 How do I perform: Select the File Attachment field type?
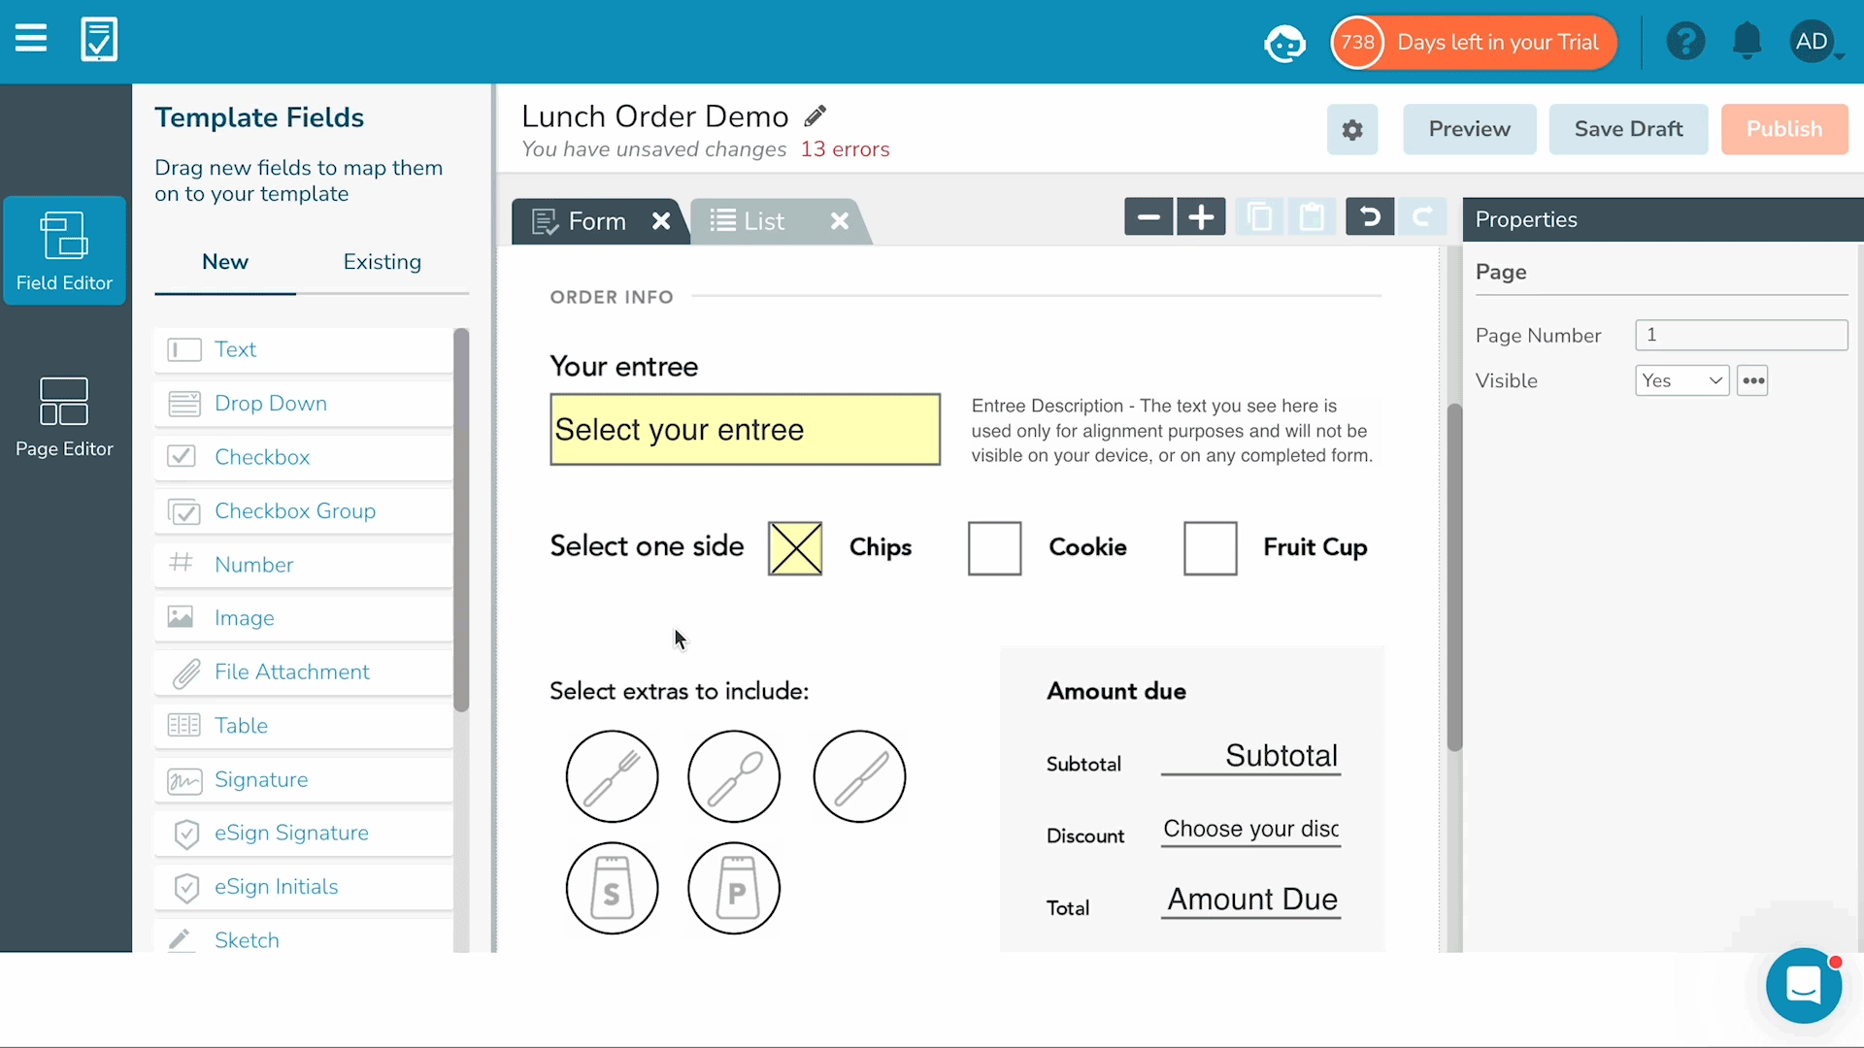pyautogui.click(x=304, y=672)
